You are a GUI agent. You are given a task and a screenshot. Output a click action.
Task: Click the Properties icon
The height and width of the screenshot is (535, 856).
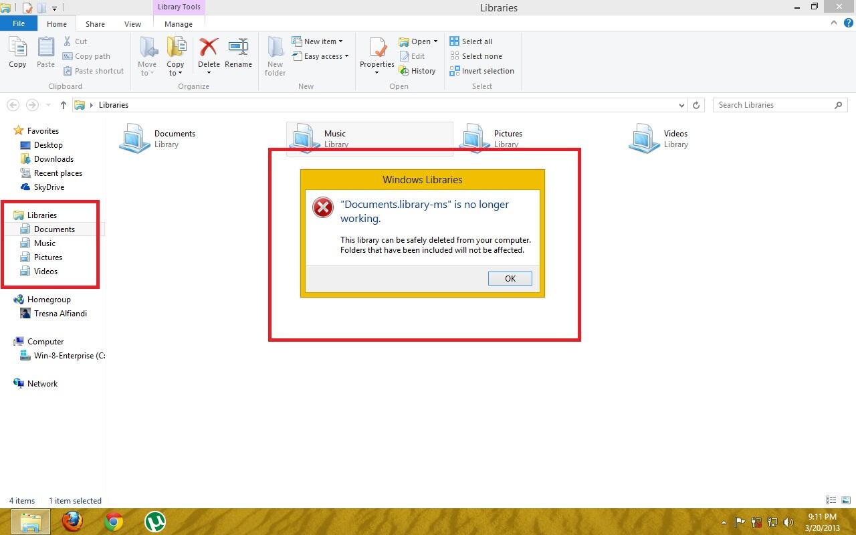[x=377, y=48]
